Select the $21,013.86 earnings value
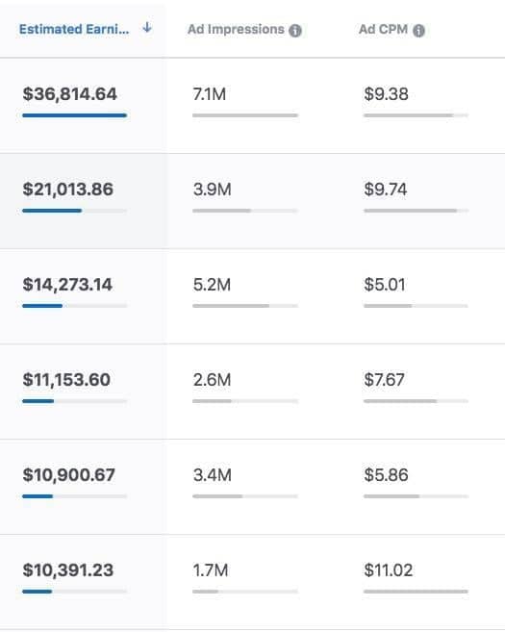This screenshot has width=505, height=632. pos(68,190)
